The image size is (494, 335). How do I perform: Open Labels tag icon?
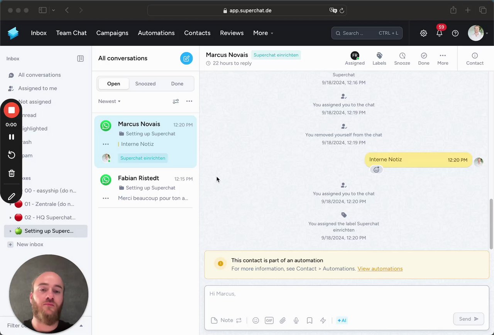tap(379, 58)
